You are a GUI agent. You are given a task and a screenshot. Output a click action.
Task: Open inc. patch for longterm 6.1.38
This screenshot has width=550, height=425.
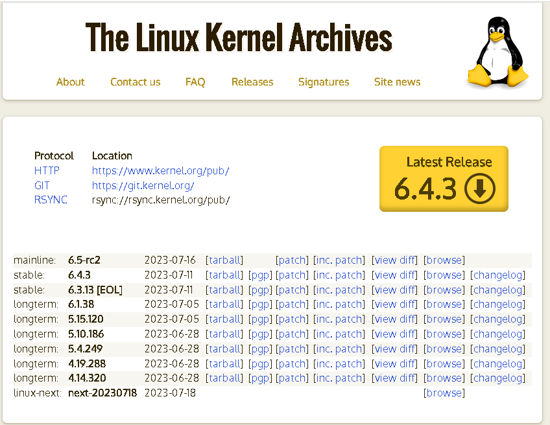tap(339, 304)
